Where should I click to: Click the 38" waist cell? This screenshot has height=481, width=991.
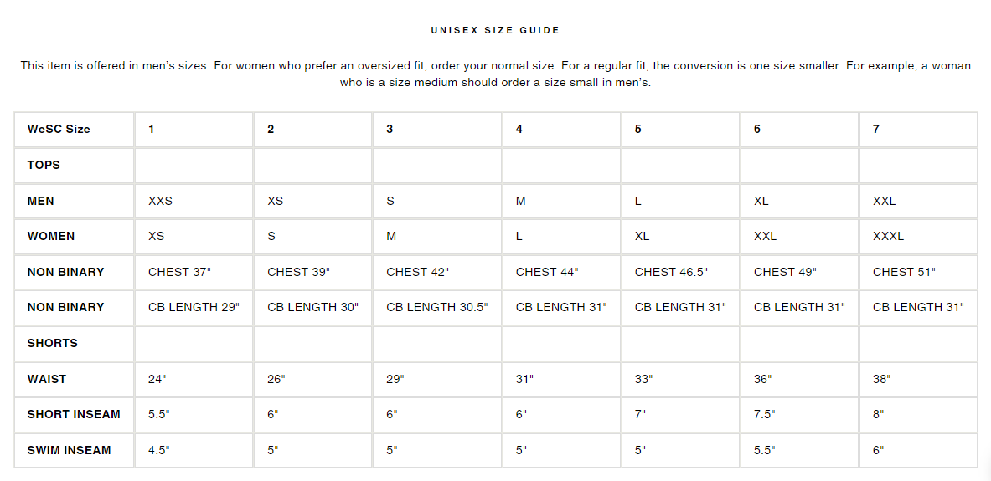(881, 380)
